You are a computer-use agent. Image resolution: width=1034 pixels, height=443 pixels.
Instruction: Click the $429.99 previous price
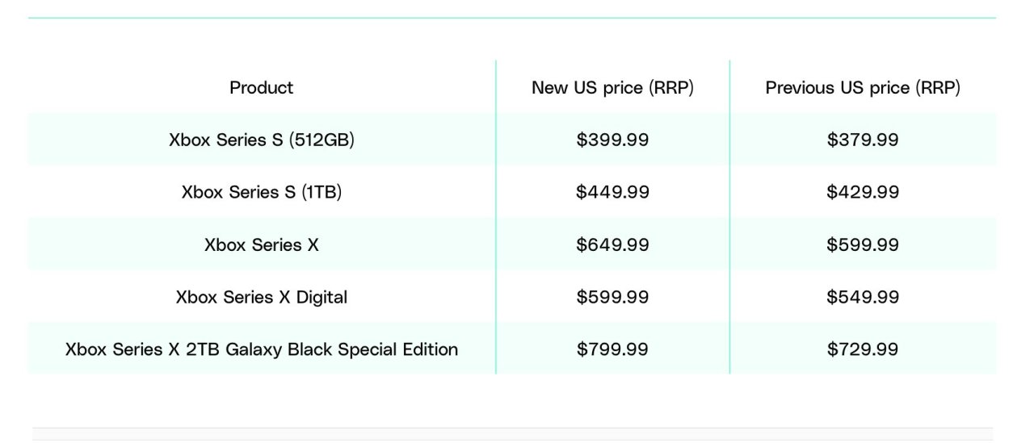click(863, 192)
